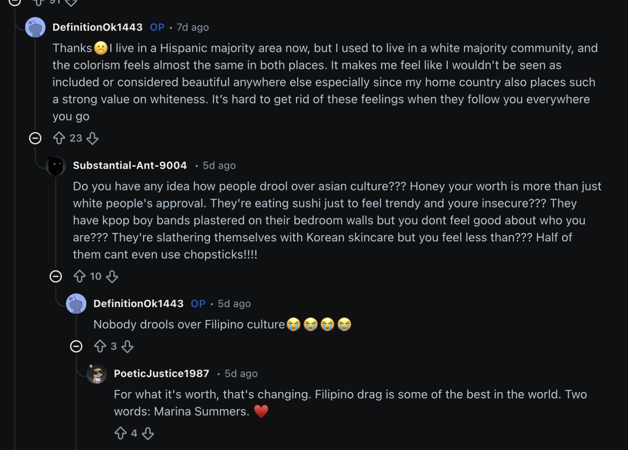This screenshot has width=628, height=450.
Task: Upvote Substantial-Ant-9004's comment
Action: 79,276
